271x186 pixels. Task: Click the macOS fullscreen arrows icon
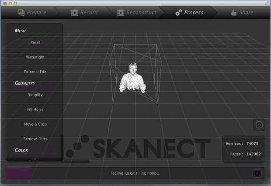tap(267, 3)
